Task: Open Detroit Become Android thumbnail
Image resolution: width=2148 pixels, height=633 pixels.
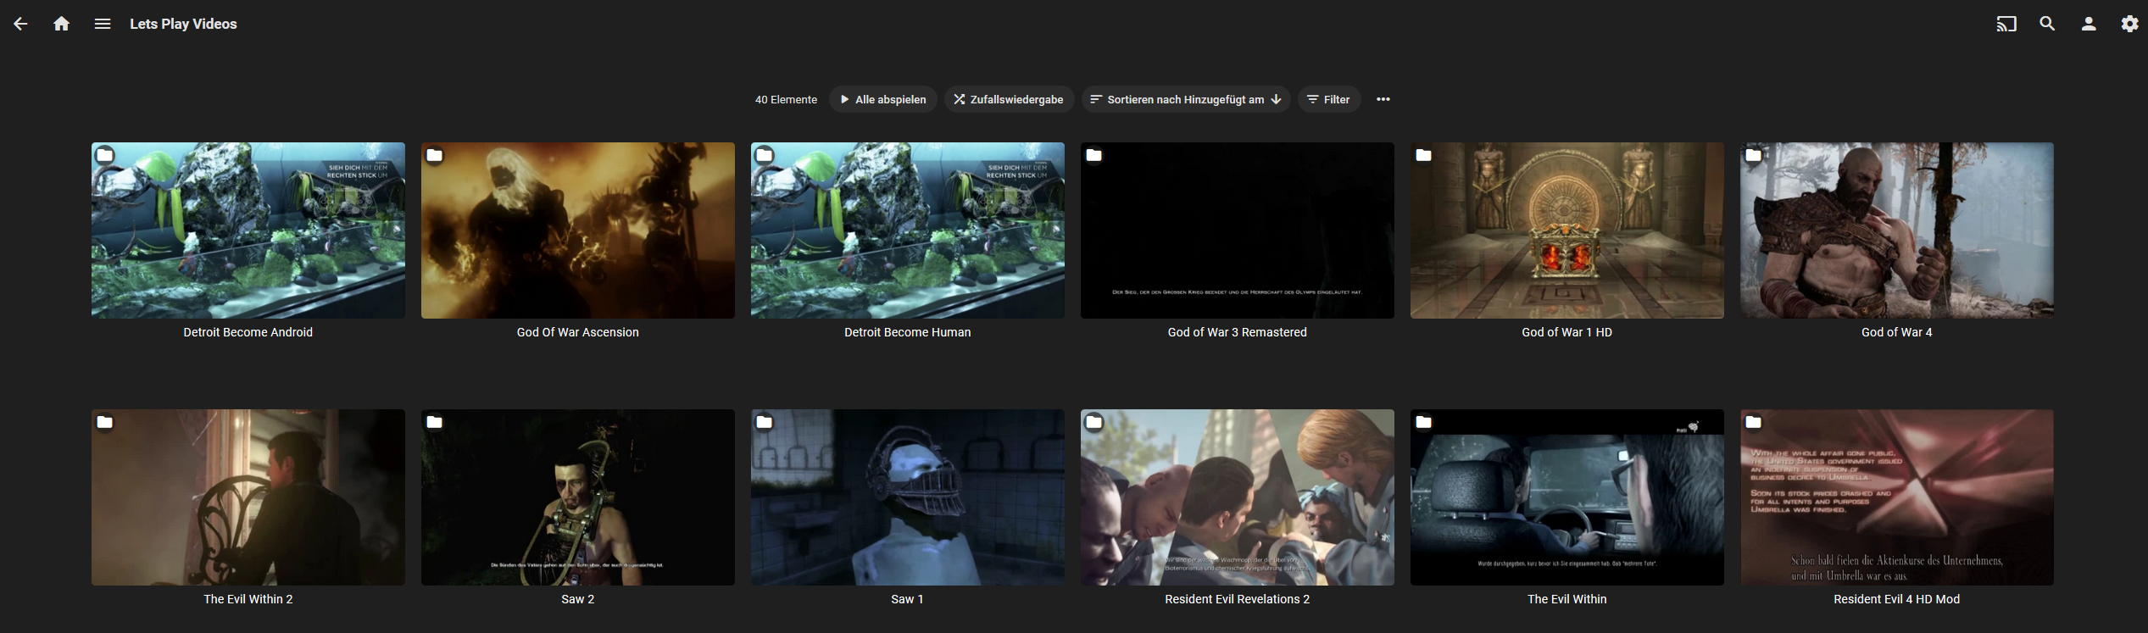Action: point(248,230)
